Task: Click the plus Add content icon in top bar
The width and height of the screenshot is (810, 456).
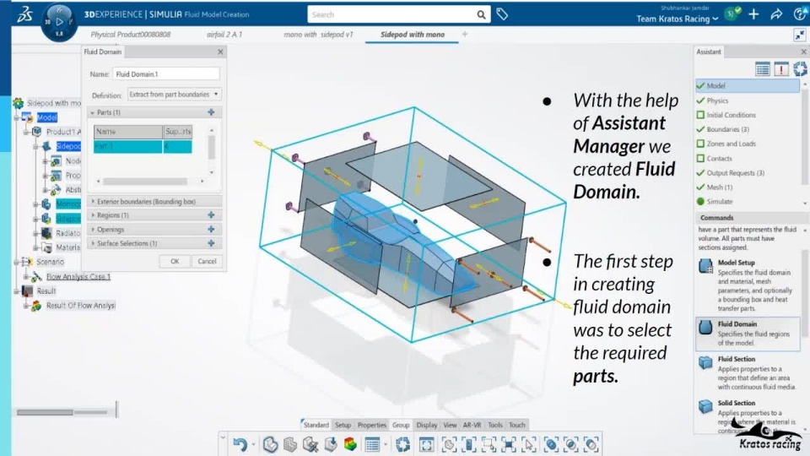Action: [x=753, y=14]
